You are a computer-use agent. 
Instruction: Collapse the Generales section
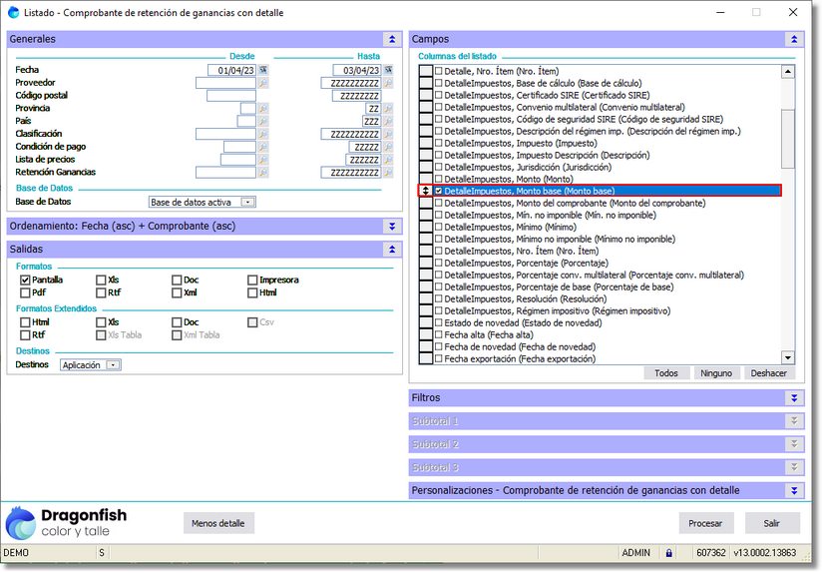click(392, 39)
